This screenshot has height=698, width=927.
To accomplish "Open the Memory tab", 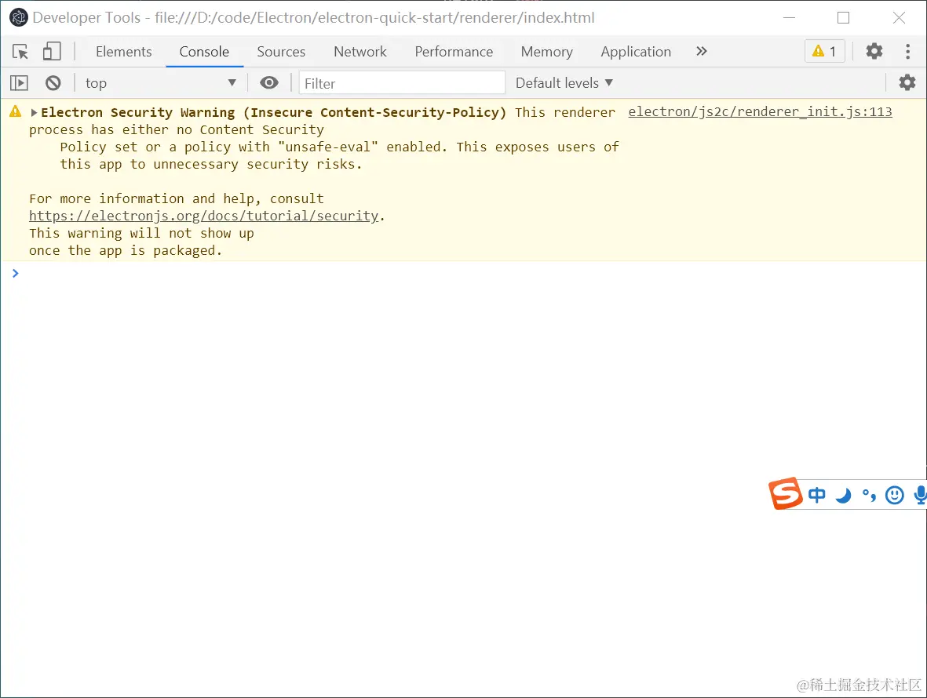I will tap(546, 52).
